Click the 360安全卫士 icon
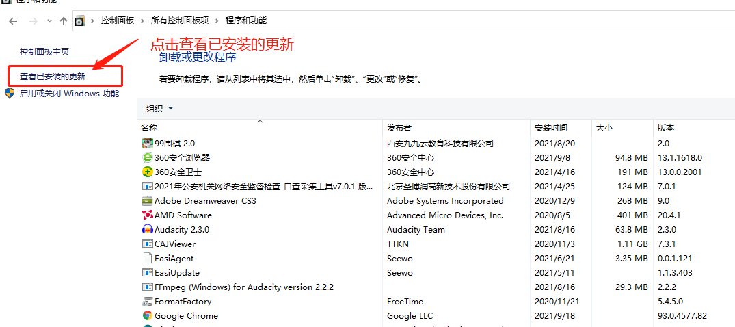Image resolution: width=735 pixels, height=327 pixels. coord(148,172)
